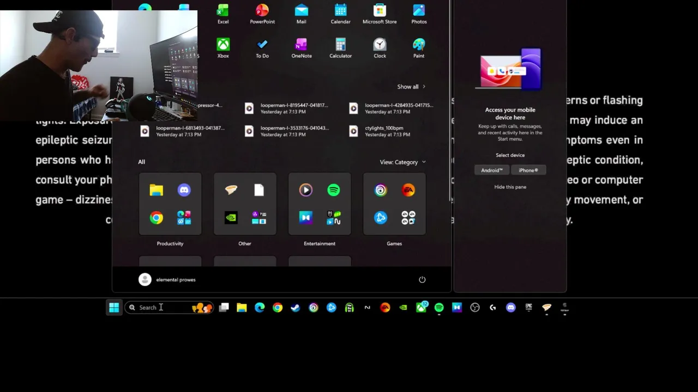Open Xbox app with badge on taskbar

[421, 308]
